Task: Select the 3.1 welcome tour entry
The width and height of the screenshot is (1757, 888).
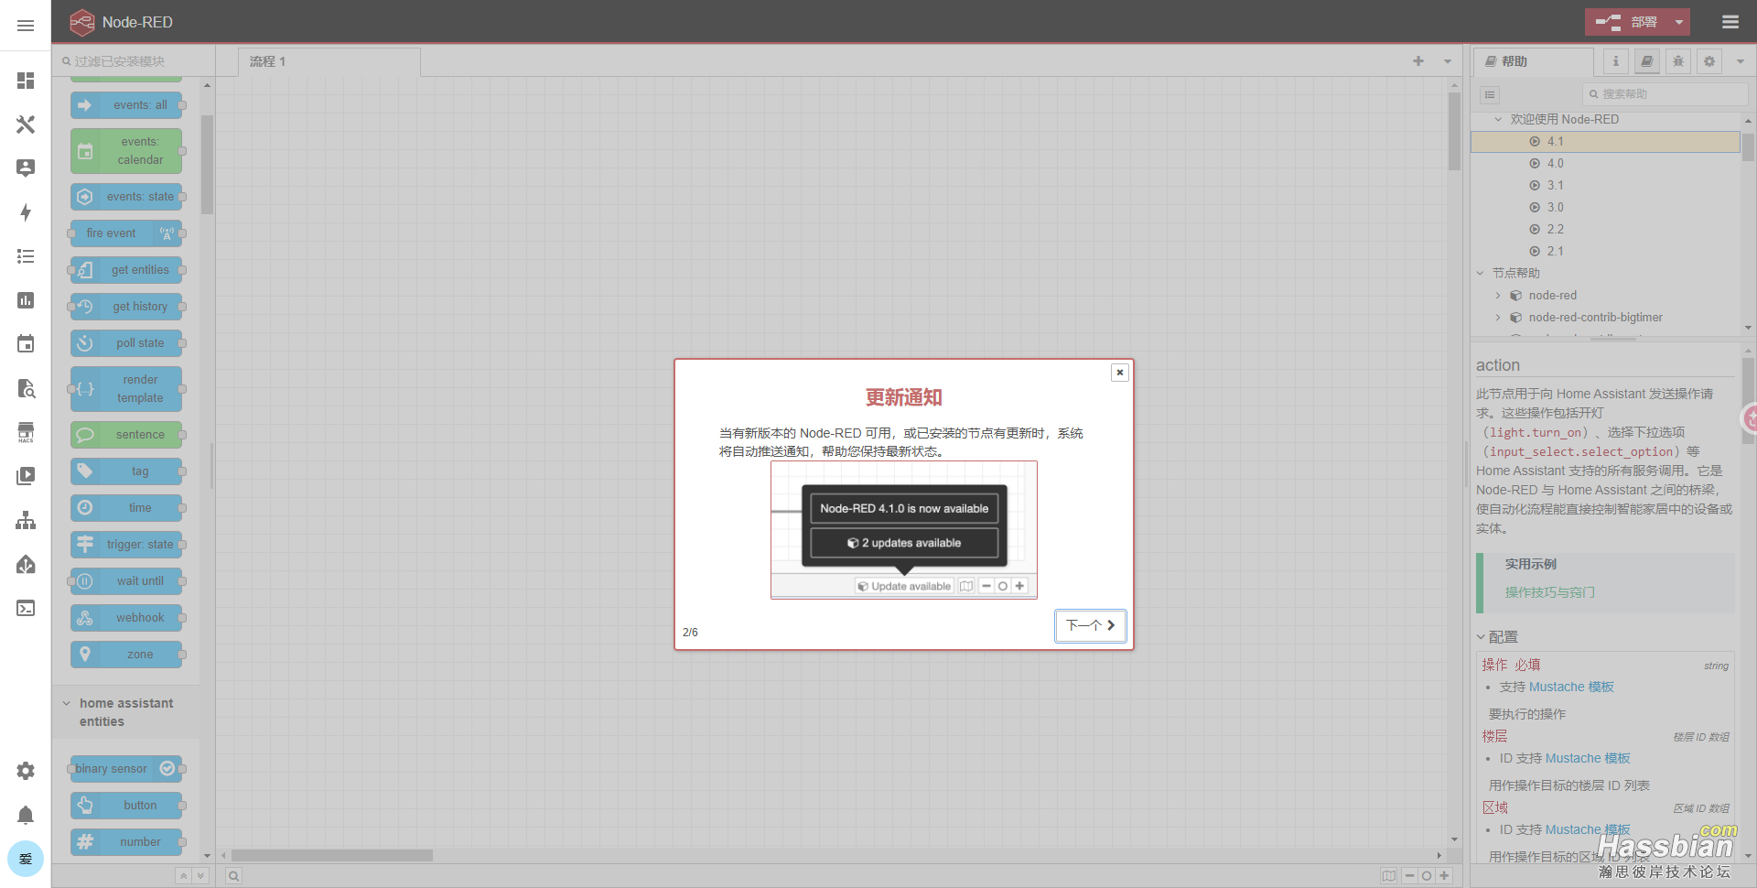Action: (x=1605, y=185)
